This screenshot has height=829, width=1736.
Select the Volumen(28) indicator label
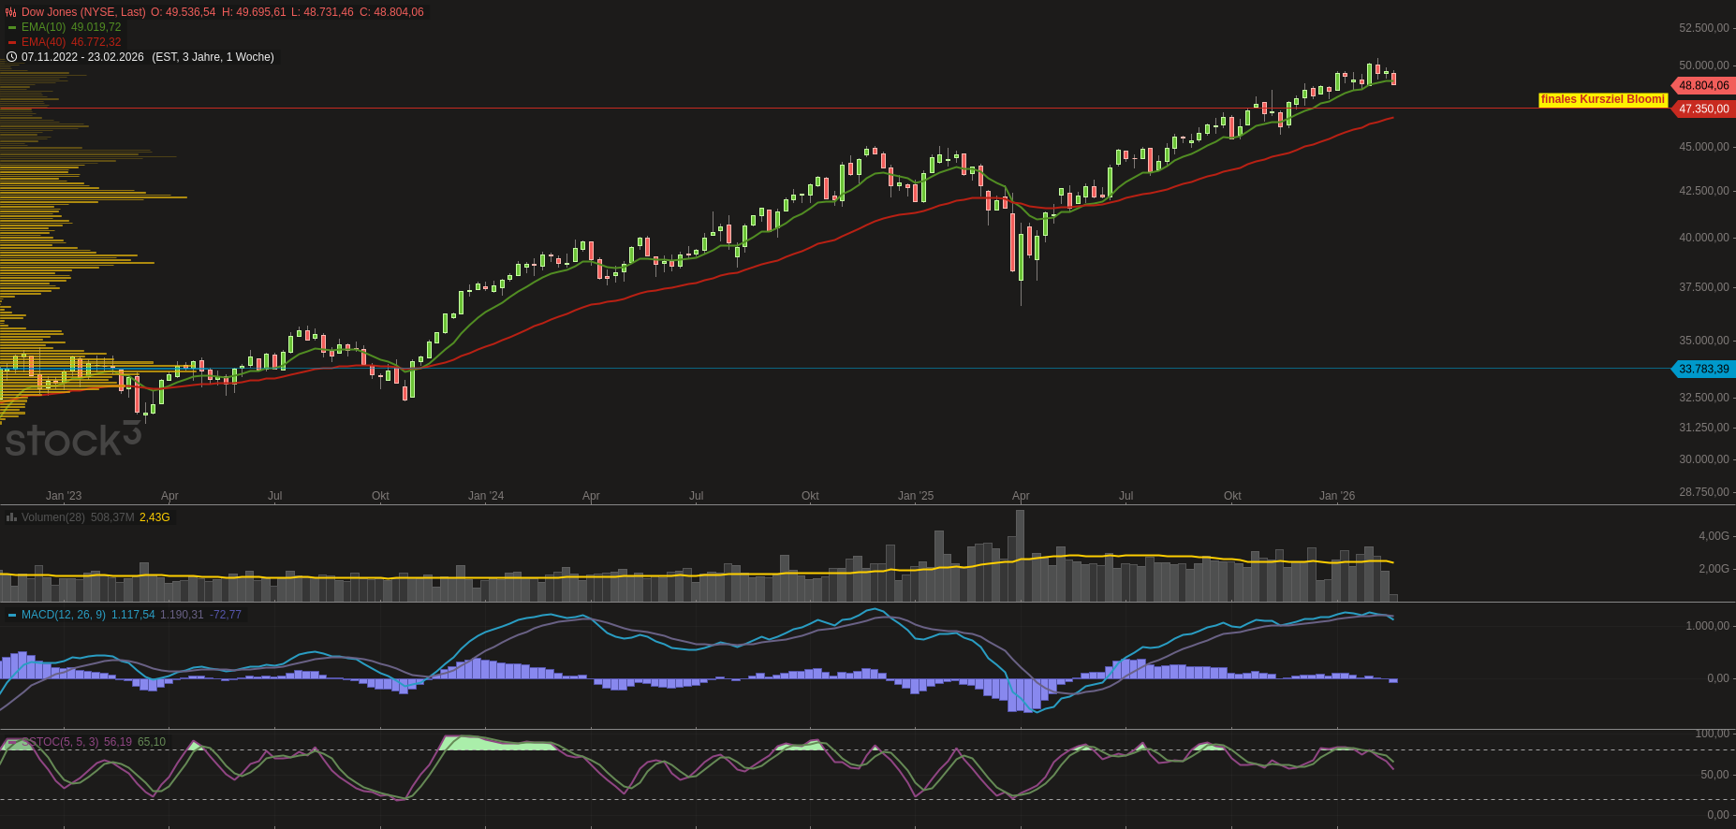tap(53, 517)
